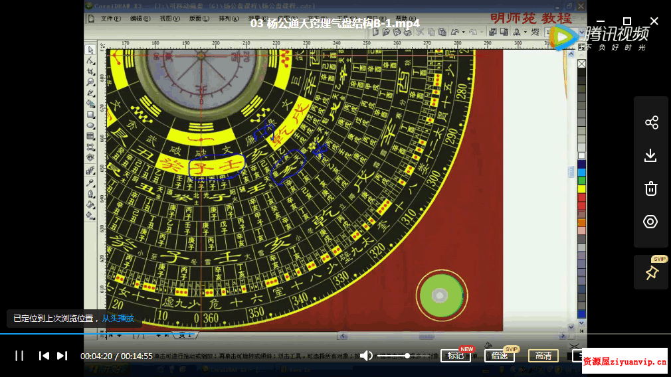Select the Zoom magnifier tool

coord(90,82)
